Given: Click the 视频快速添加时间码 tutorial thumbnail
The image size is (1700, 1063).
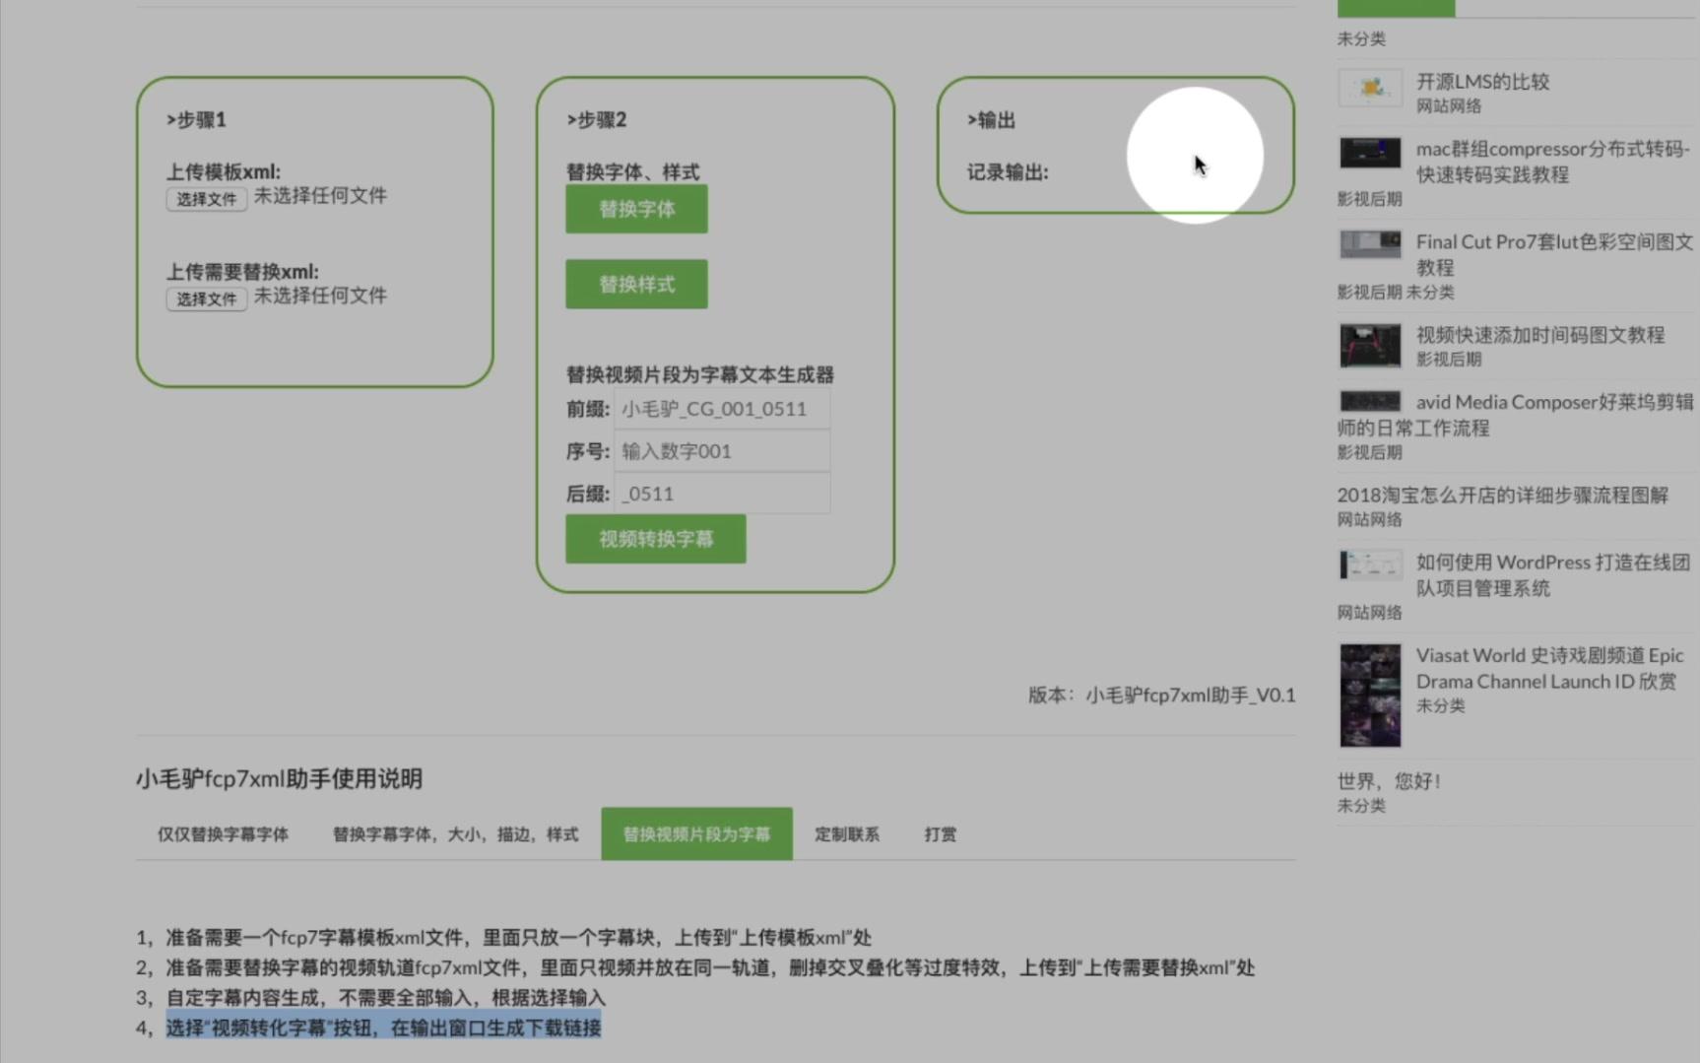Looking at the screenshot, I should point(1369,346).
